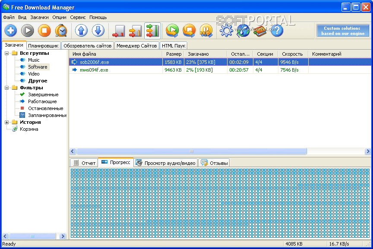
Task: Click the tree panel scroll left arrow
Action: [x=5, y=236]
